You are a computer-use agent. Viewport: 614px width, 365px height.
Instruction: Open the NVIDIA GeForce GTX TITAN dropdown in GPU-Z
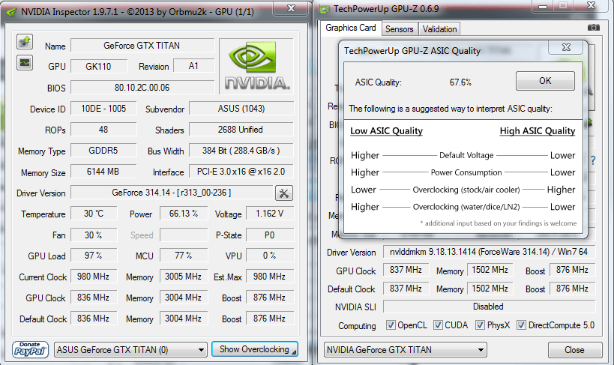406,349
